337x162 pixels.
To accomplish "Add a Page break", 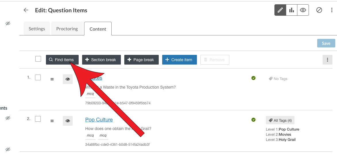I will click(142, 60).
